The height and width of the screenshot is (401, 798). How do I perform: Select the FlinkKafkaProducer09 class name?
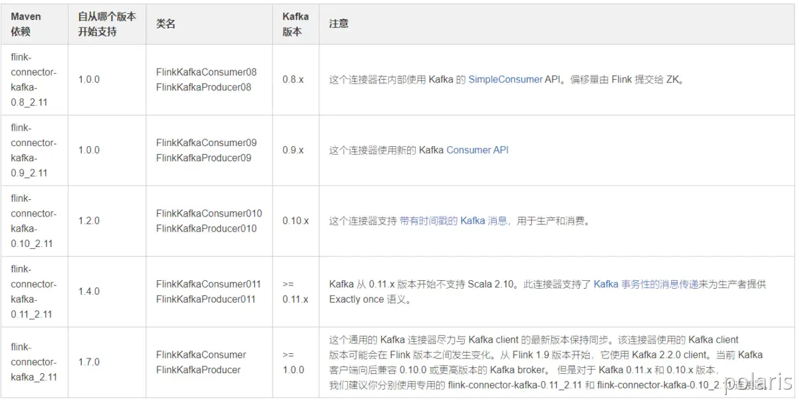203,158
